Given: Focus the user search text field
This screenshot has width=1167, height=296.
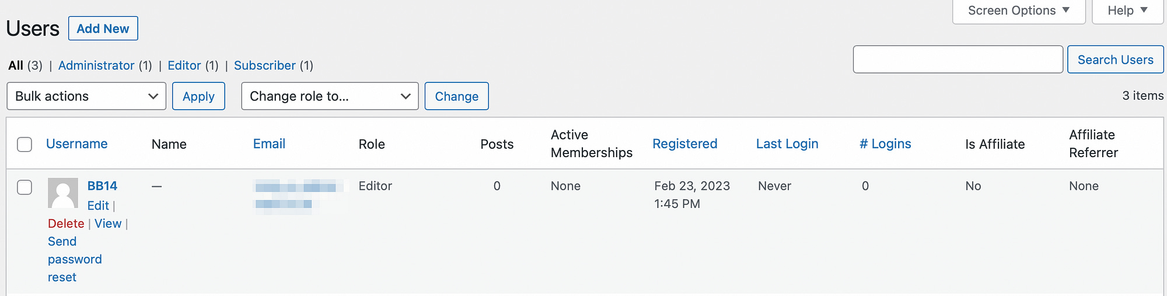Looking at the screenshot, I should click(958, 60).
